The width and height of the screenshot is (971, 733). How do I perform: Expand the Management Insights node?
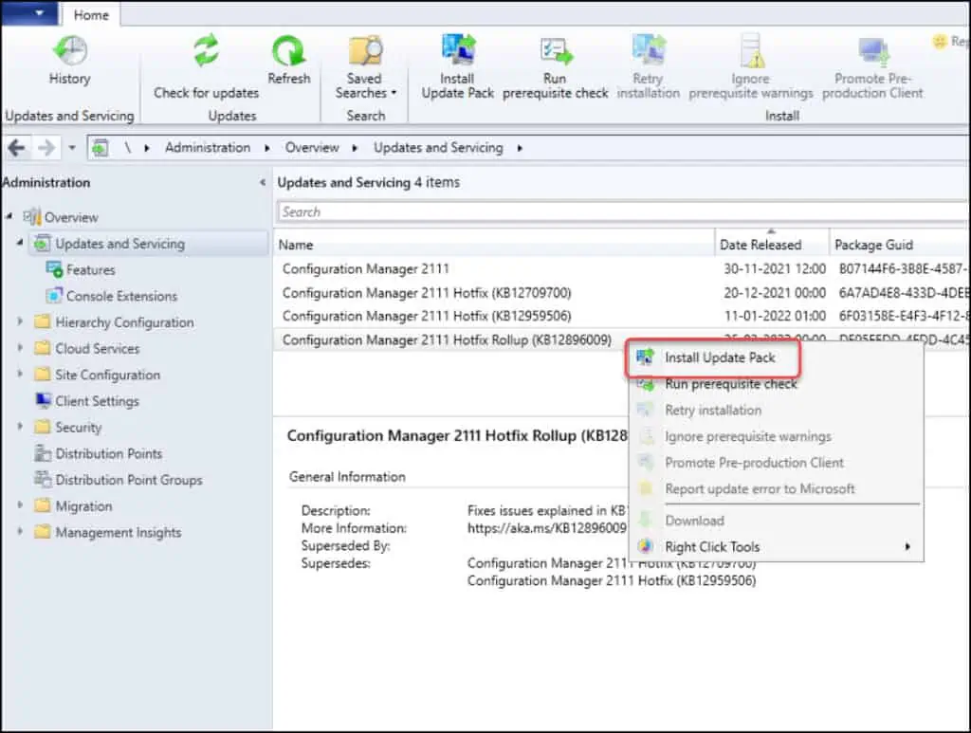coord(21,531)
